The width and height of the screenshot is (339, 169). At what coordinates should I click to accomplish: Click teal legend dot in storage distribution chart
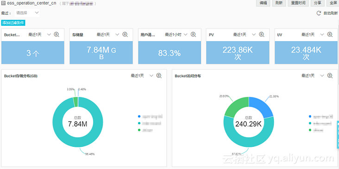tap(139, 123)
